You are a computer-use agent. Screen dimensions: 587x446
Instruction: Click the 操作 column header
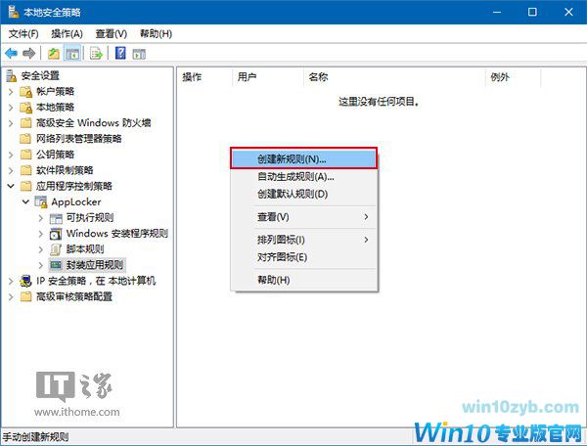click(x=204, y=77)
